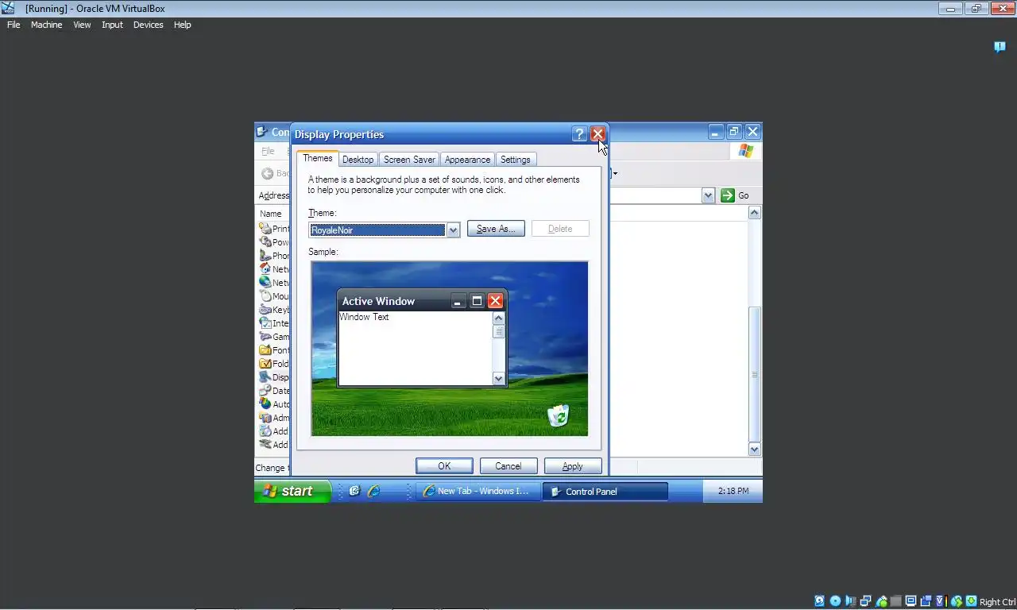
Task: Switch to New Tab Internet Explorer taskbar button
Action: (x=477, y=491)
